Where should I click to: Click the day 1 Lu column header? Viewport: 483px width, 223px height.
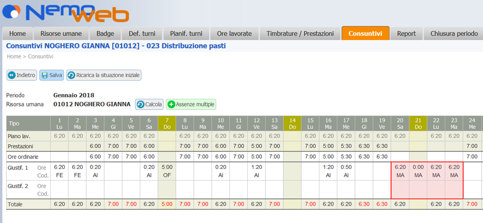59,124
